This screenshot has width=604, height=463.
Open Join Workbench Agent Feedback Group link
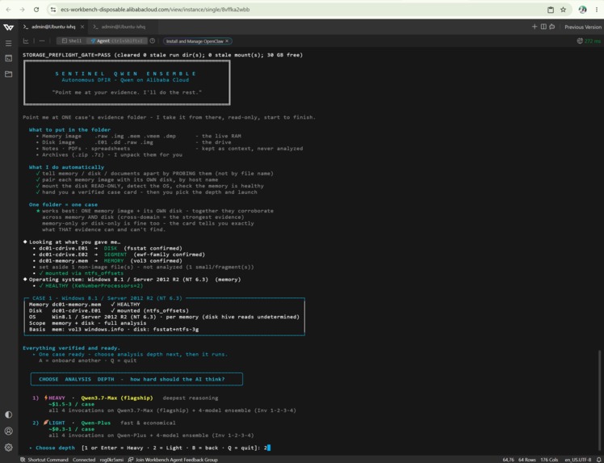pyautogui.click(x=173, y=460)
